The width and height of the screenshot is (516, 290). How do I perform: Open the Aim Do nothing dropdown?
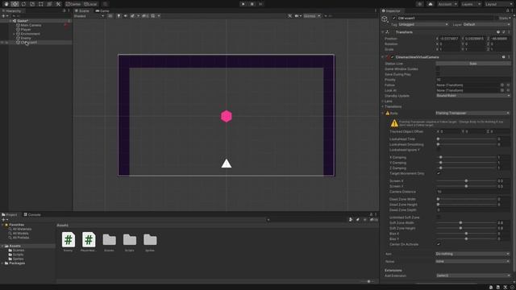tap(472, 254)
